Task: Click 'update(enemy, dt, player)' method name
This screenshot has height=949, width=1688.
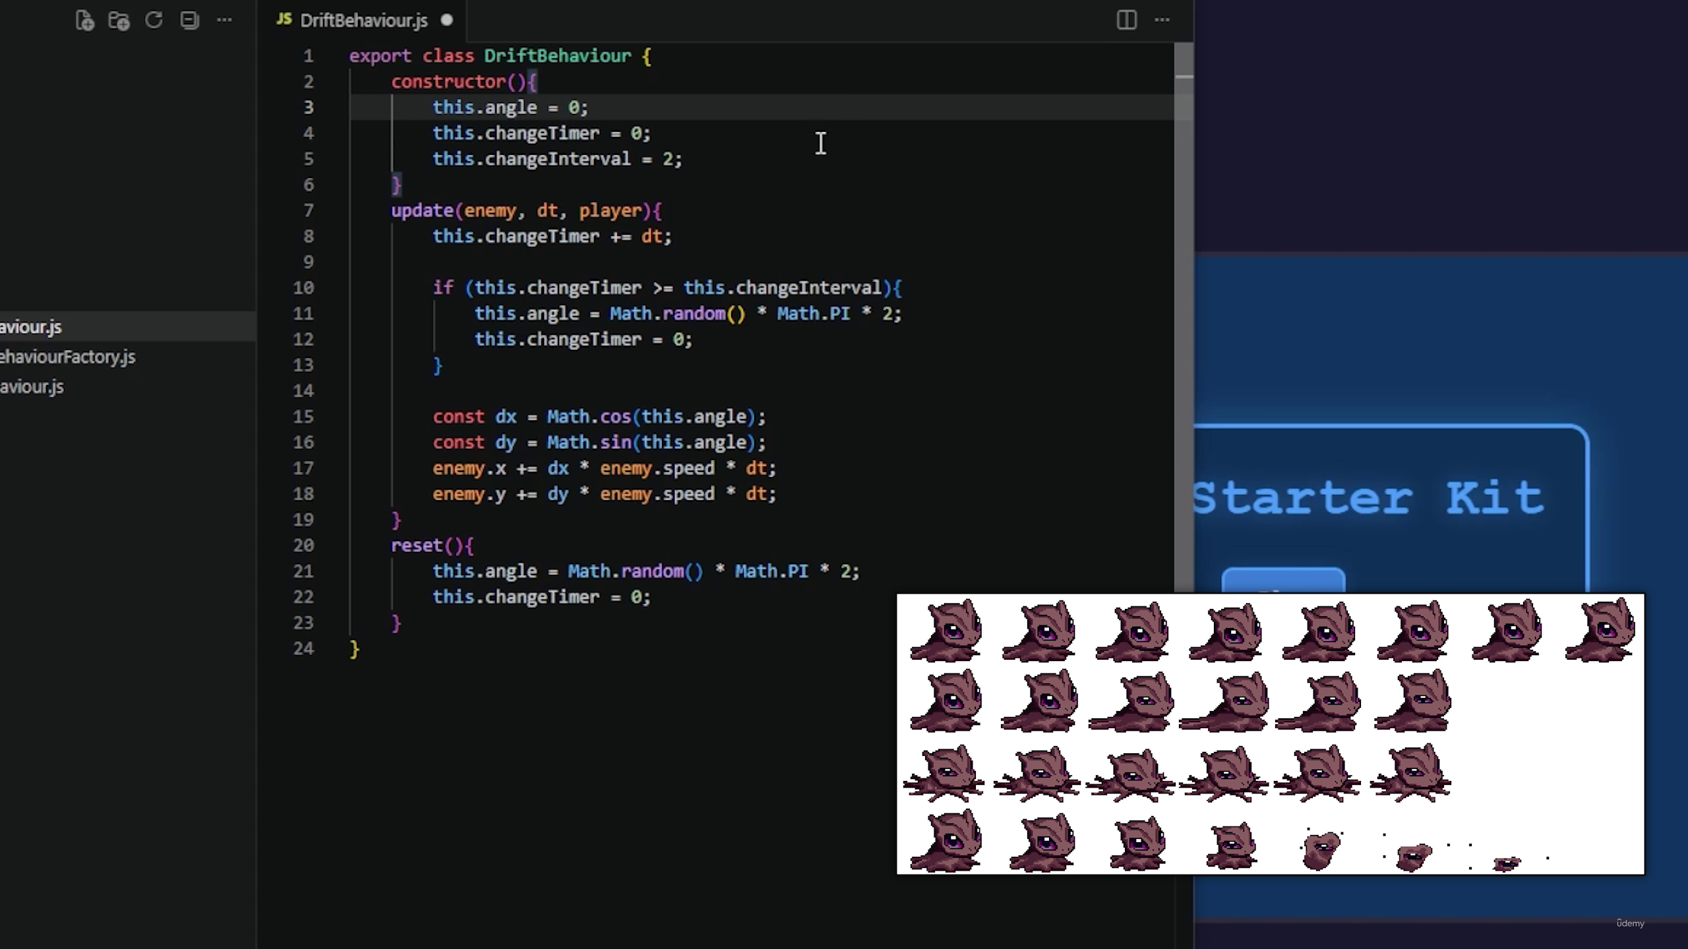Action: (x=526, y=211)
